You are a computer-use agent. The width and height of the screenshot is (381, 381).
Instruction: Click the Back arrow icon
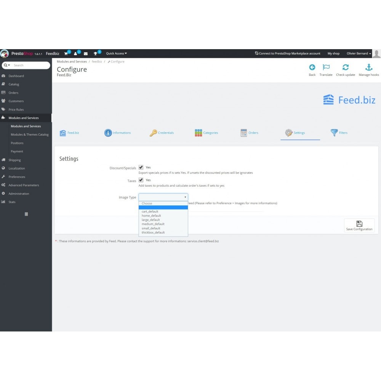click(312, 67)
